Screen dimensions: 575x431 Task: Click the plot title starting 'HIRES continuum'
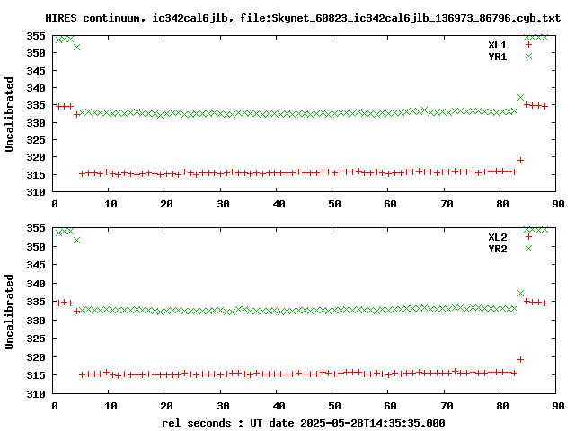303,18
